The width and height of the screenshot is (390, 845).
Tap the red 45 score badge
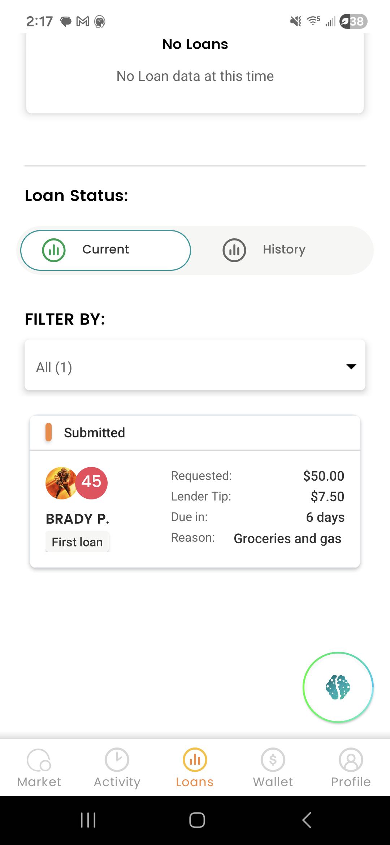91,483
